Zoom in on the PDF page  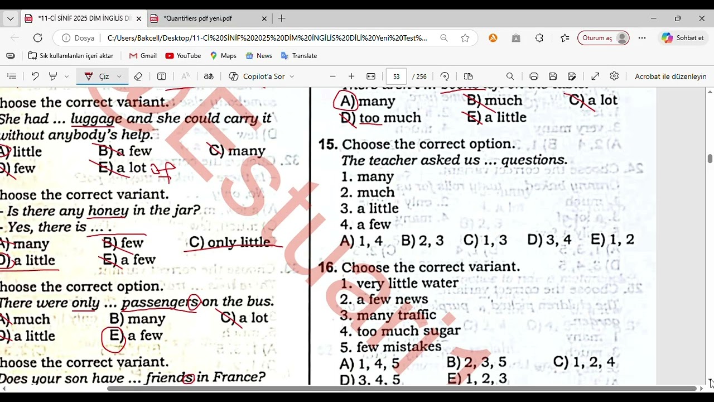click(351, 76)
